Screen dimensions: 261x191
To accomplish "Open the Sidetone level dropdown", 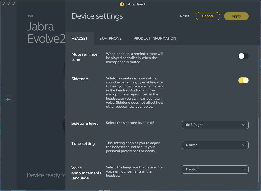I will [215, 125].
